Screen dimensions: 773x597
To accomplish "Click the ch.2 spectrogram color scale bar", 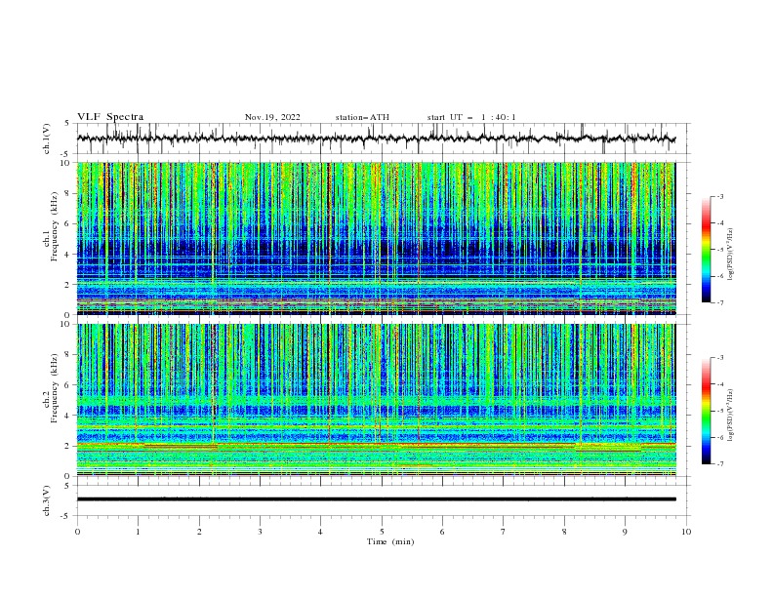I will 706,411.
